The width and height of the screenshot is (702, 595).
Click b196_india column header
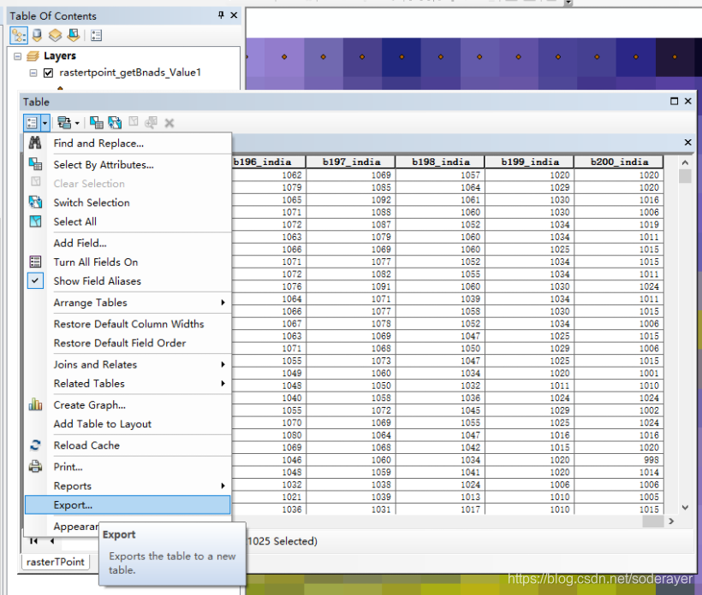[x=269, y=162]
